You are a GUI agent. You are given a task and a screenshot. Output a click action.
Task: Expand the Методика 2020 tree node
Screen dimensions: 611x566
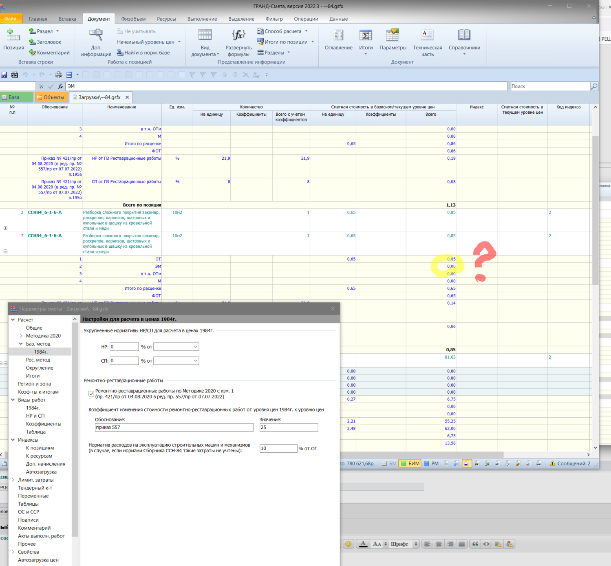point(21,336)
